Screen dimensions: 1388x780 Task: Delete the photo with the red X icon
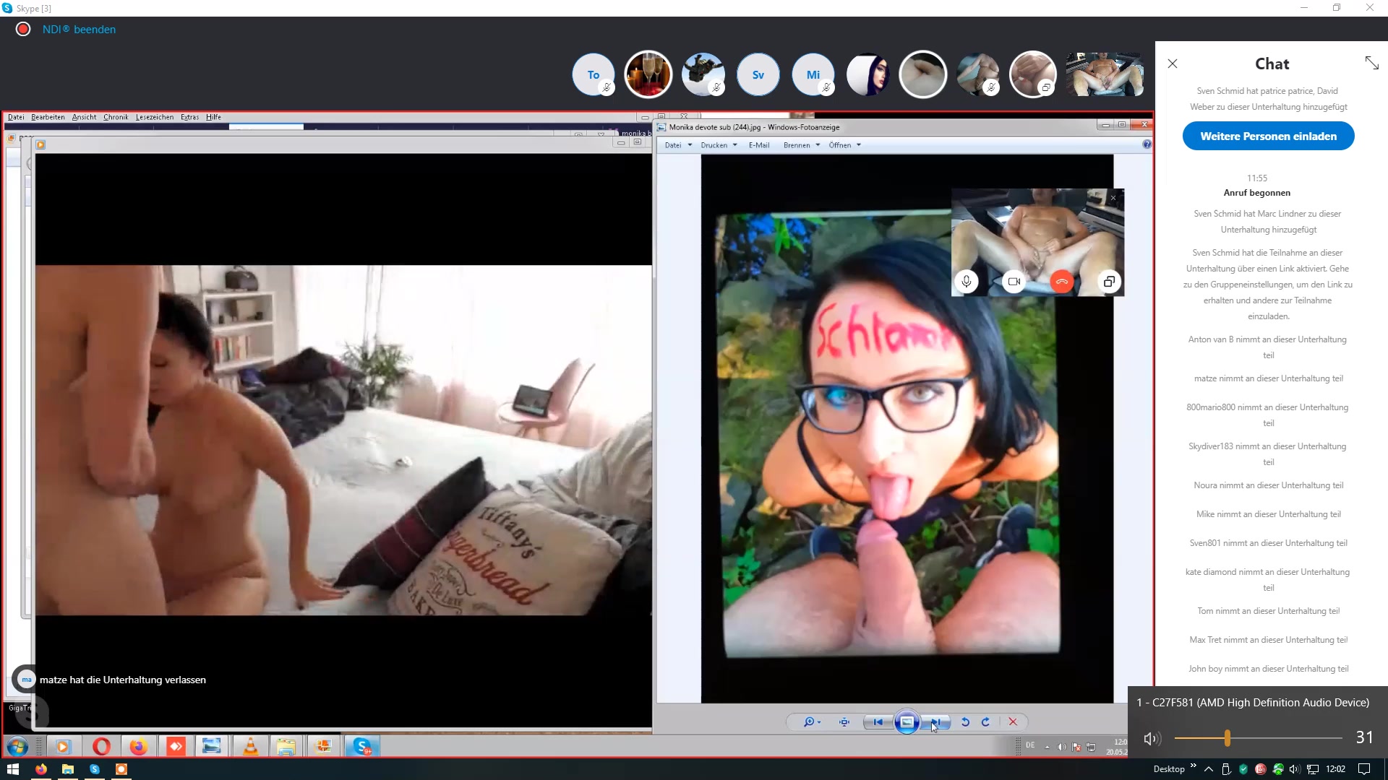coord(1013,721)
